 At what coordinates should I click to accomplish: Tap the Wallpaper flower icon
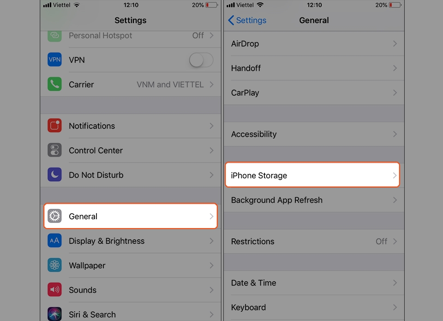(x=54, y=265)
